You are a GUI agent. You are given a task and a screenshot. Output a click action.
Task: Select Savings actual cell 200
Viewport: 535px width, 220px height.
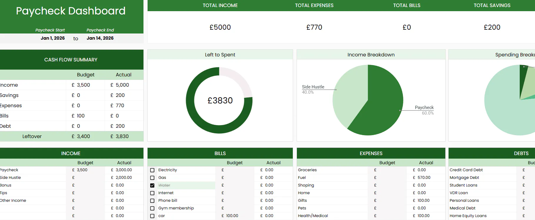(124, 95)
